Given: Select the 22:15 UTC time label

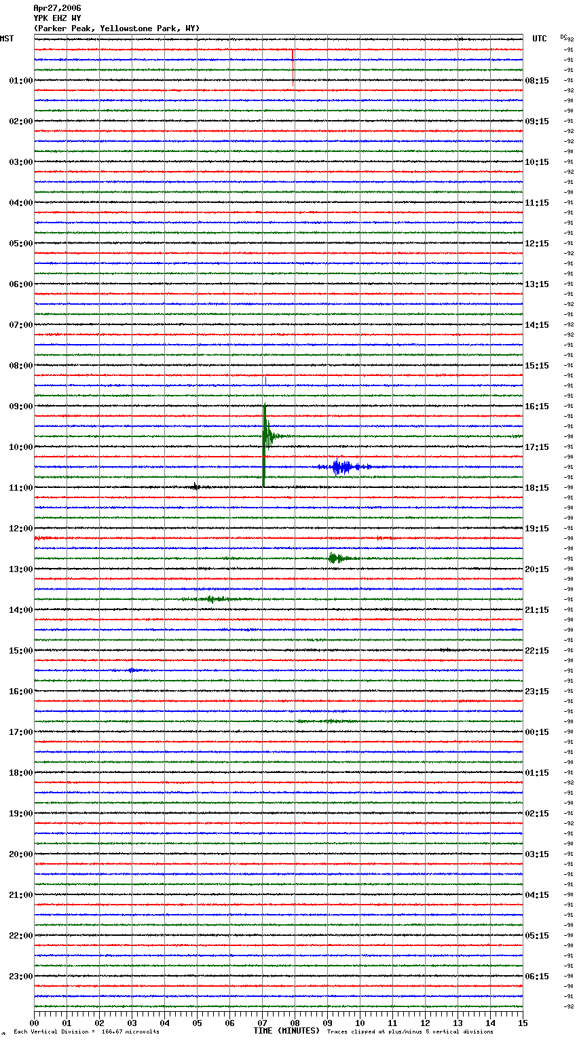Looking at the screenshot, I should pyautogui.click(x=537, y=651).
